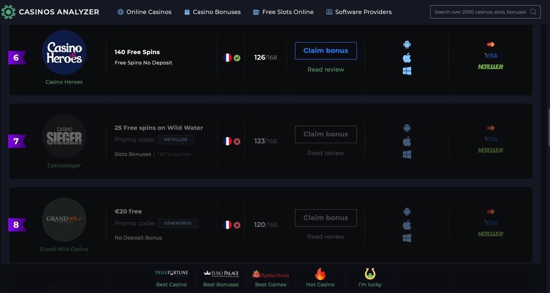Open the Software Providers menu

click(x=359, y=12)
